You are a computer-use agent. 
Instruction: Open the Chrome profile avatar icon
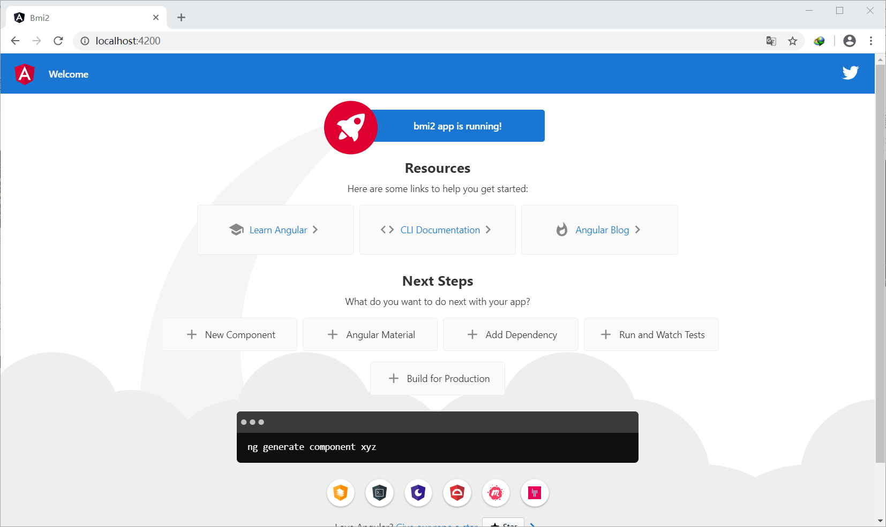click(850, 41)
